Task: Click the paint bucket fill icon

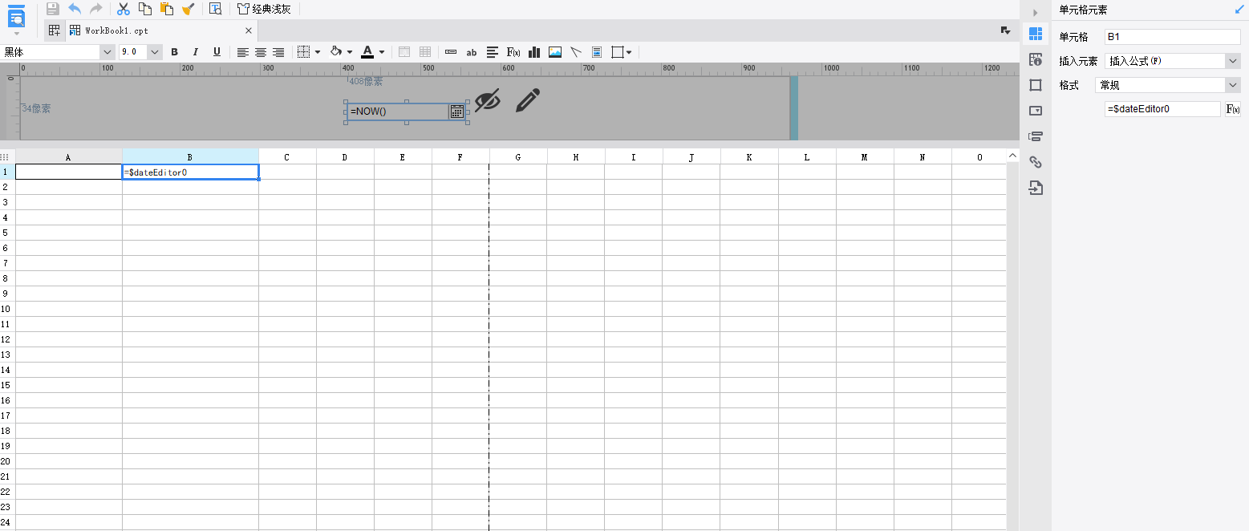Action: click(x=337, y=52)
